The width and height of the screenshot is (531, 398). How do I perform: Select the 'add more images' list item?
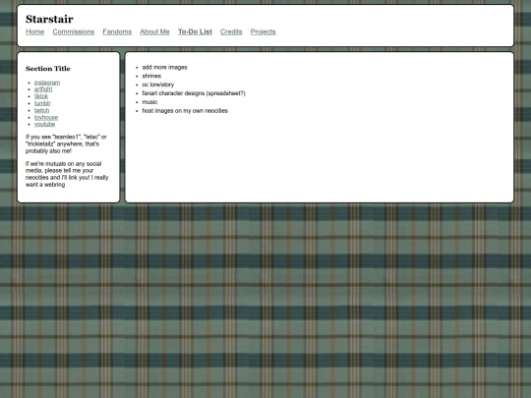[164, 68]
